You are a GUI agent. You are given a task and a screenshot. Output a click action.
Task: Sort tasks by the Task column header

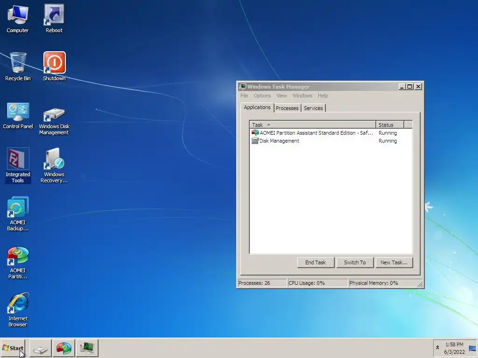coord(313,125)
